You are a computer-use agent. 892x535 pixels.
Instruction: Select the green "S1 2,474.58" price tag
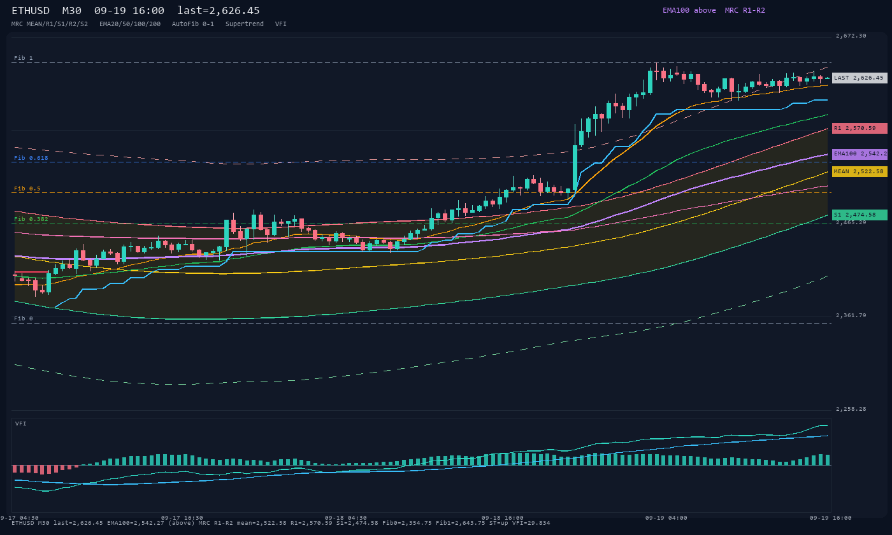860,215
